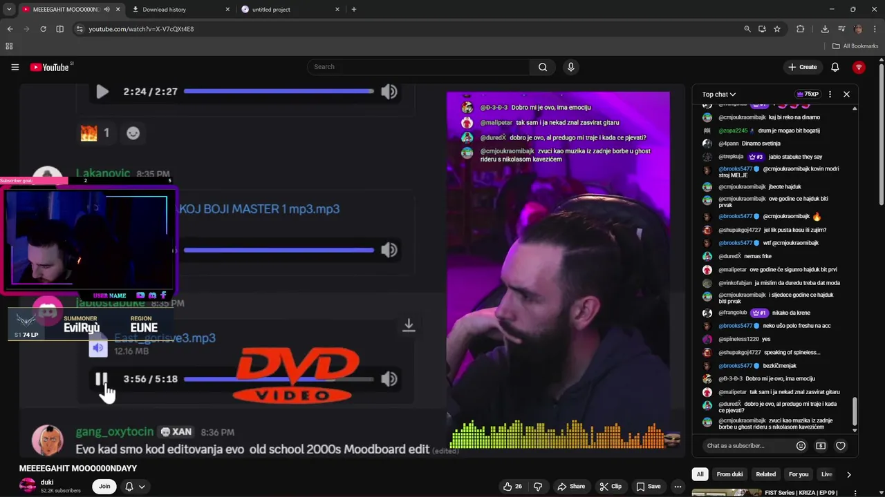Click the install app icon in address bar

[762, 29]
